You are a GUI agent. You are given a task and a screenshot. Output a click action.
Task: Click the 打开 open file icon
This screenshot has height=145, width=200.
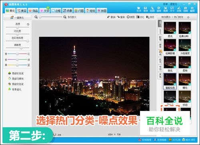tap(139, 9)
